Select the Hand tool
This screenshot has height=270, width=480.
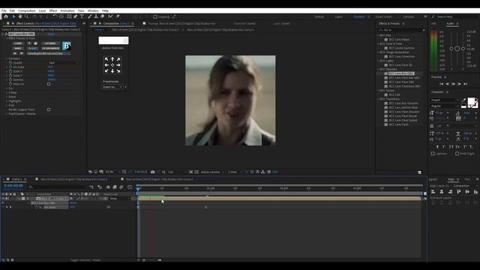[x=20, y=16]
